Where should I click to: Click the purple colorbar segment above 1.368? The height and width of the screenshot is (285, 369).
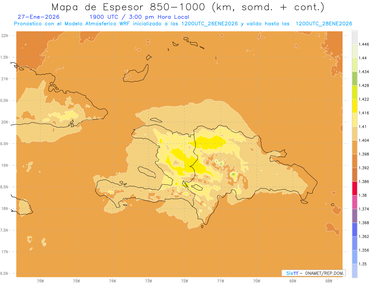(x=355, y=216)
